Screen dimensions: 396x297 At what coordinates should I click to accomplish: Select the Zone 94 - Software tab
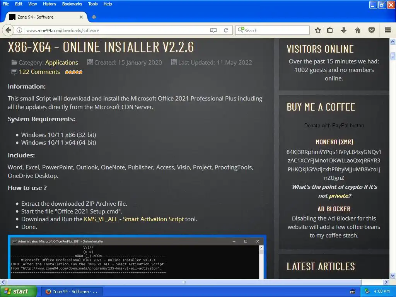tap(46, 17)
